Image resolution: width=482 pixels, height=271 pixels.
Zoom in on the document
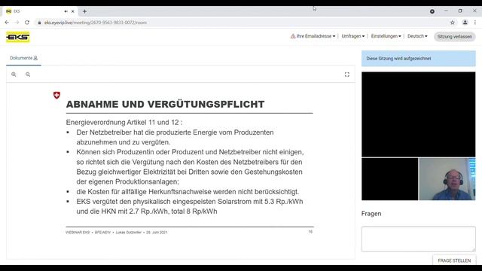pyautogui.click(x=14, y=75)
